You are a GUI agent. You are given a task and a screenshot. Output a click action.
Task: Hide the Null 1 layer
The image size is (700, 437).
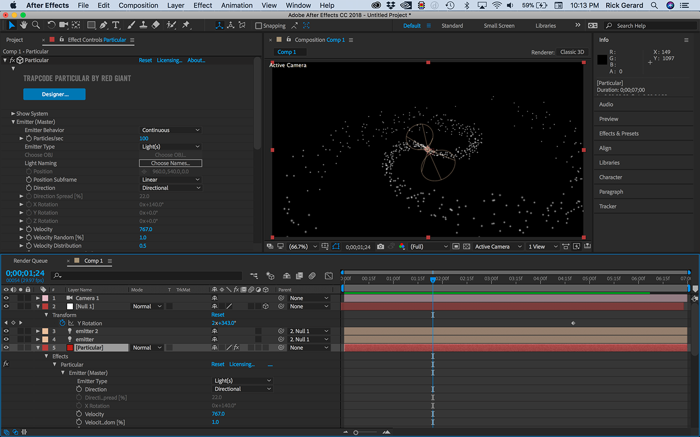pyautogui.click(x=6, y=306)
